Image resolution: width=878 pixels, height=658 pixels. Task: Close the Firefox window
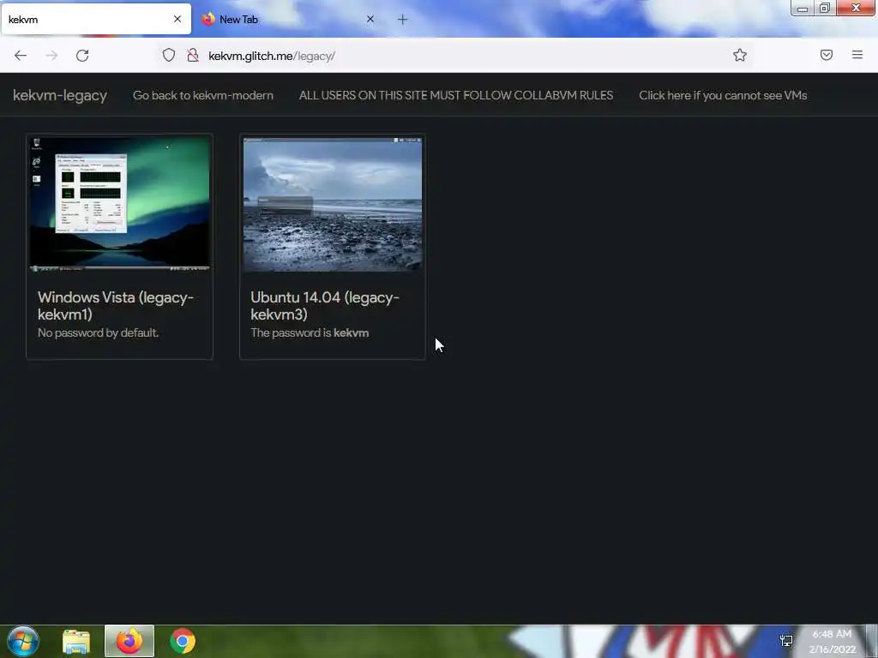tap(856, 8)
